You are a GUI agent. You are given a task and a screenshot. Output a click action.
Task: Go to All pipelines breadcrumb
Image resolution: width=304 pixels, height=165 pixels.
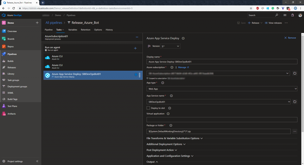54,23
